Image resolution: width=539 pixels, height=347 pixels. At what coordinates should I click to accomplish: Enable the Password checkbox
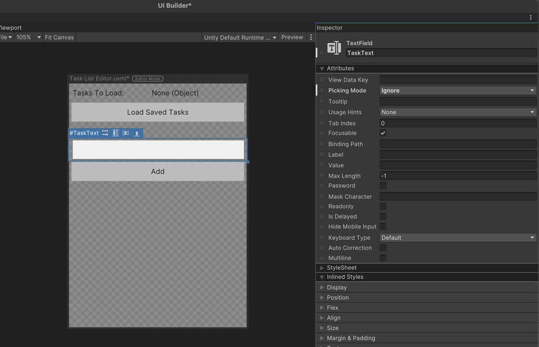coord(383,186)
